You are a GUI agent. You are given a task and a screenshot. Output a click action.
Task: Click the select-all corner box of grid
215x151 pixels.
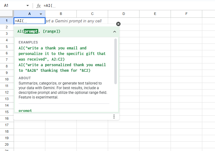coord(7,14)
